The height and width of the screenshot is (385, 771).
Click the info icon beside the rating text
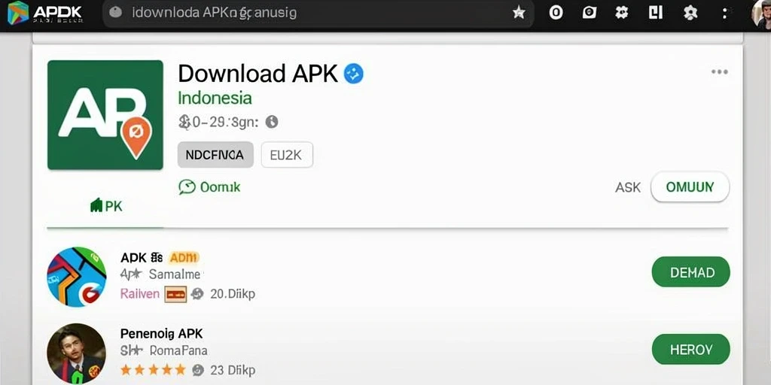pyautogui.click(x=272, y=122)
